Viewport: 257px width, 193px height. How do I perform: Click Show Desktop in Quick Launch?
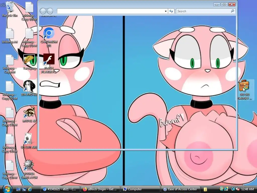(x=18, y=189)
